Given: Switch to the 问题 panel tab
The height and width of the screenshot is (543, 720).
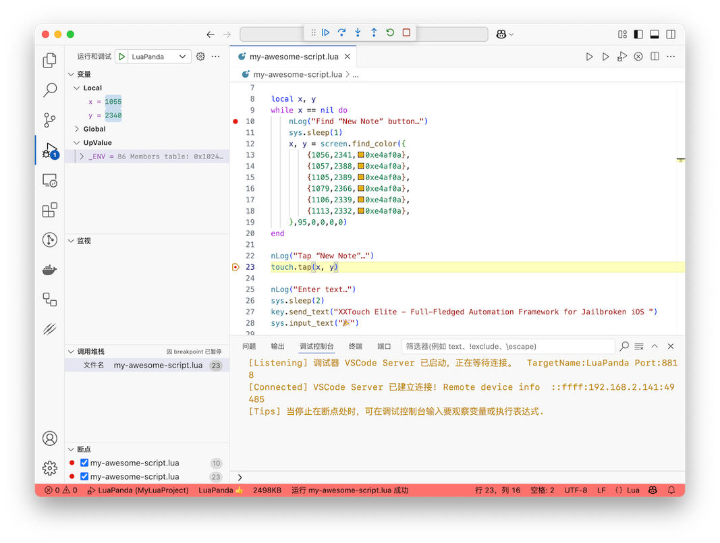Looking at the screenshot, I should coord(249,346).
